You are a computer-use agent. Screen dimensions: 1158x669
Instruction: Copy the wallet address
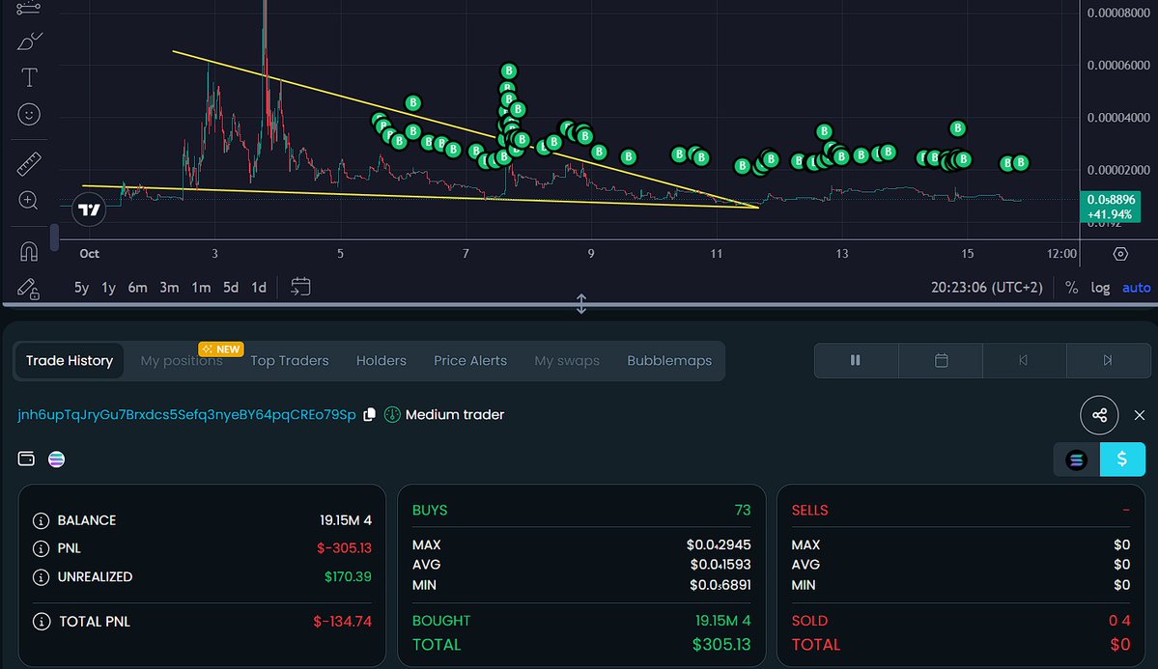[369, 415]
